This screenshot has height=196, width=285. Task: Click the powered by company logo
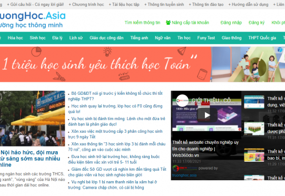pos(185,168)
